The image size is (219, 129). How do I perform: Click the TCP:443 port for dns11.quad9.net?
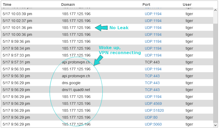pos(152,90)
